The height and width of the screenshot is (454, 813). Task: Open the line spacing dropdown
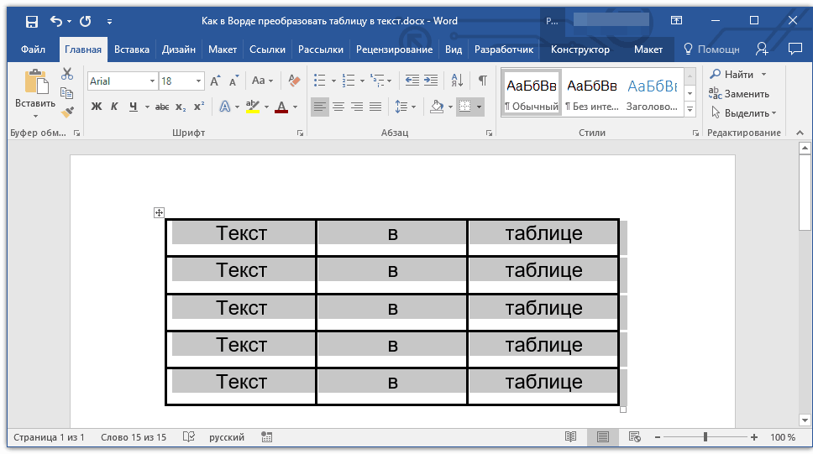point(406,107)
